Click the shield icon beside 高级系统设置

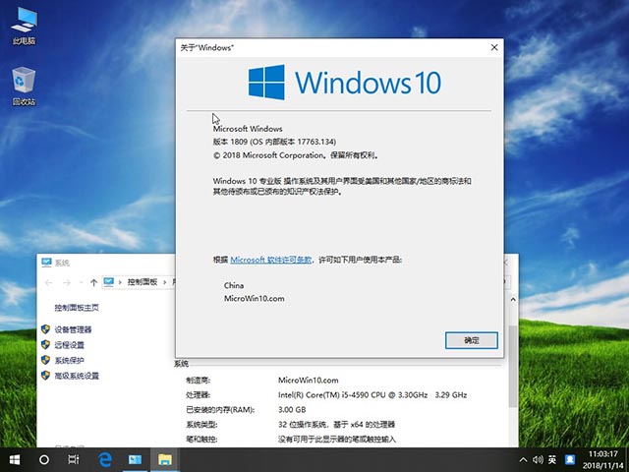click(x=46, y=376)
